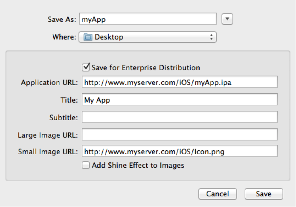The image size is (296, 207).
Task: Click the "Title:" label text
Action: 69,100
